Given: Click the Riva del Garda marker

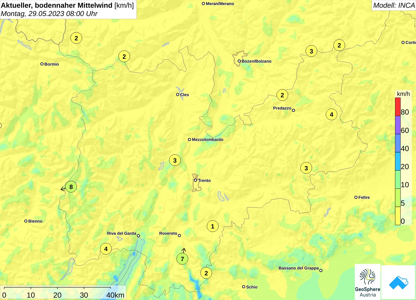Looking at the screenshot, I should click(138, 236).
